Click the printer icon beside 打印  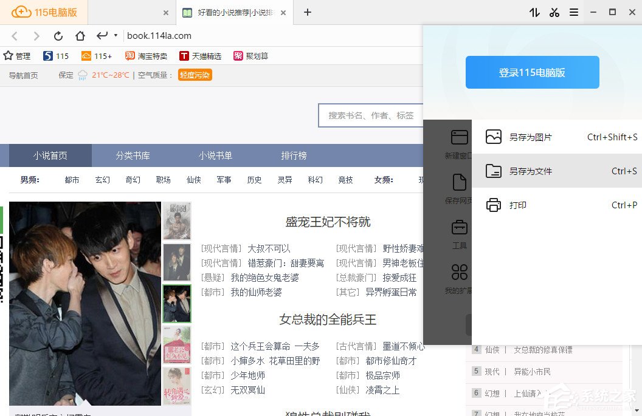point(493,205)
